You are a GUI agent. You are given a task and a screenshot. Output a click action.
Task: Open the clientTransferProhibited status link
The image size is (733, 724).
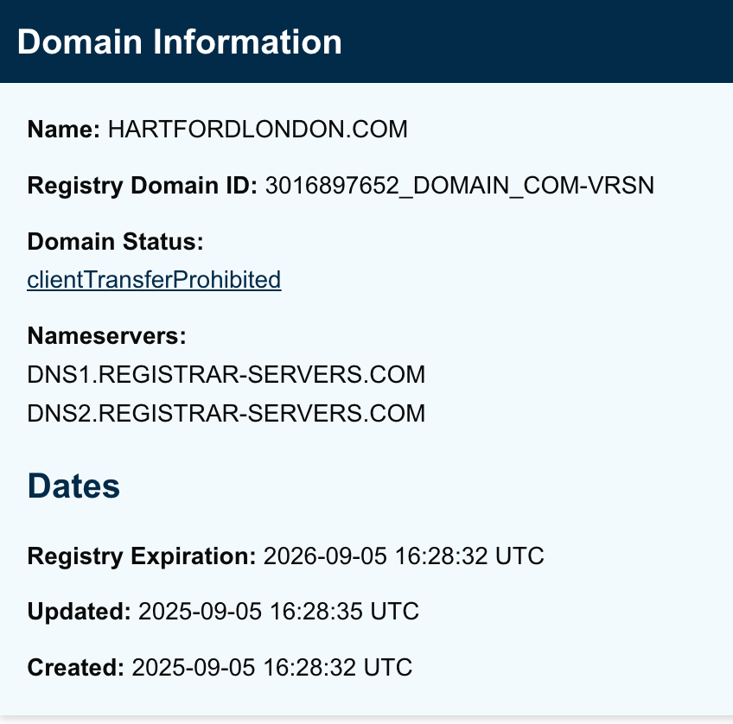coord(154,280)
